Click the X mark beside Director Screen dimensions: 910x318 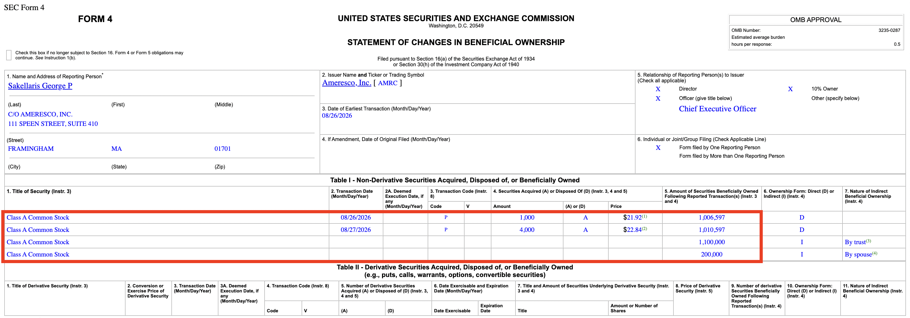pyautogui.click(x=658, y=89)
